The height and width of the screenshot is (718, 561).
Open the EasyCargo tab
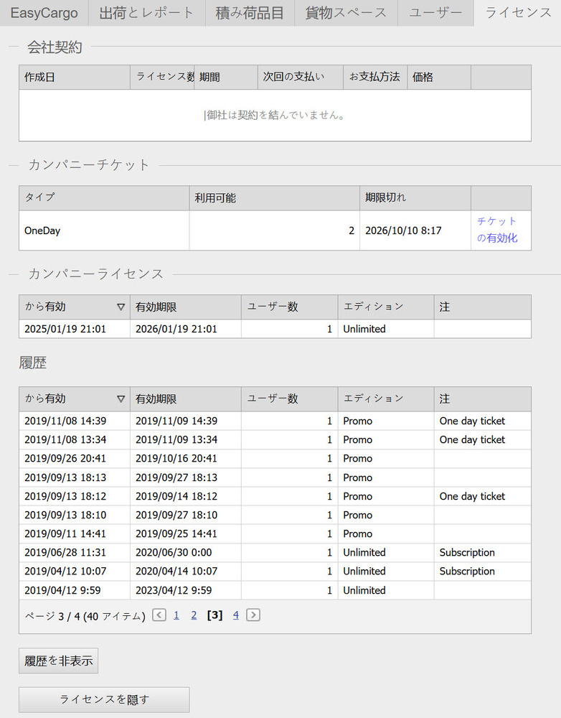click(44, 13)
